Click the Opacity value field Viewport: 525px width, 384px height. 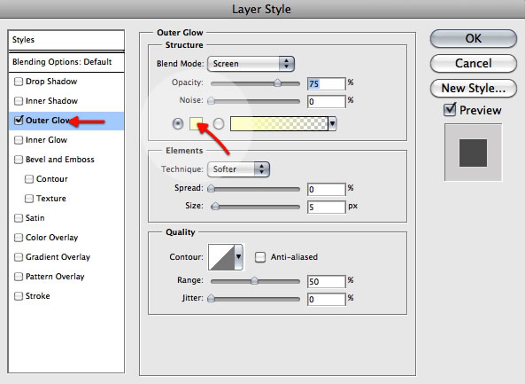326,83
